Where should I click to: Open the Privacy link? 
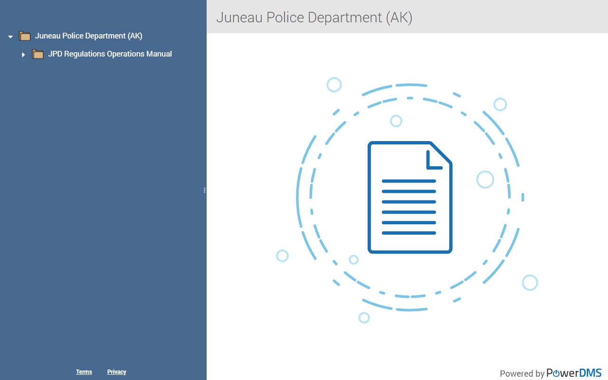point(117,372)
